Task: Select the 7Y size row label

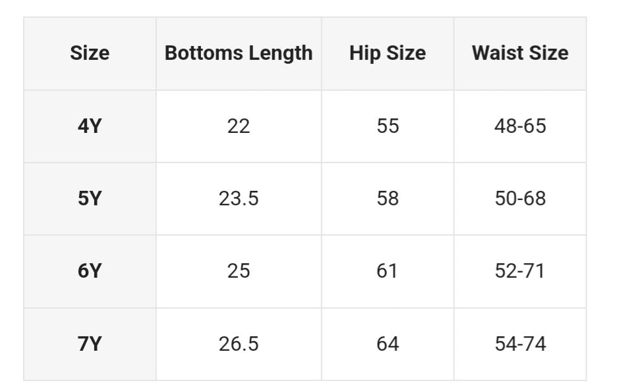Action: click(x=90, y=344)
